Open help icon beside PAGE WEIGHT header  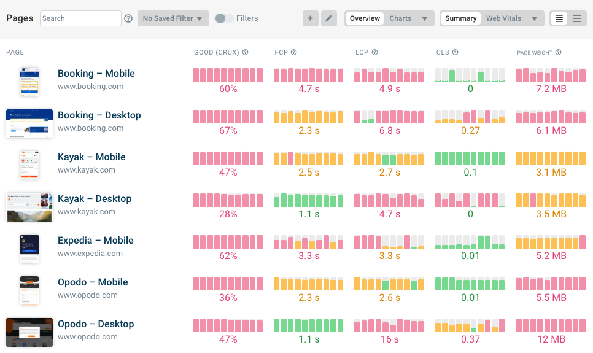coord(558,52)
